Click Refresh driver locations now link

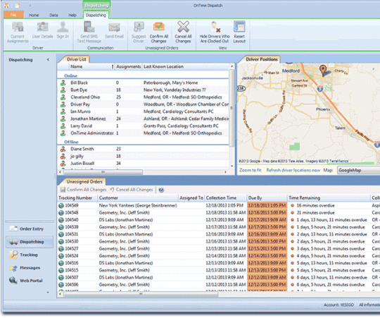[293, 170]
